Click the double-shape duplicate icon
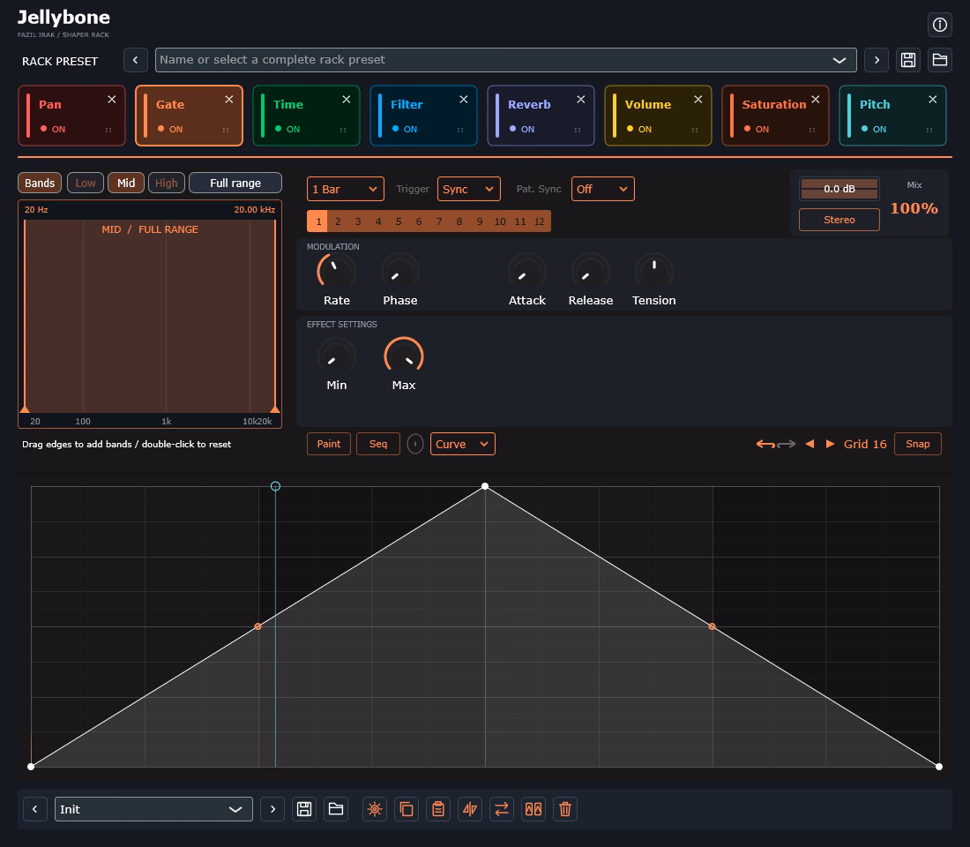970x847 pixels. [533, 809]
